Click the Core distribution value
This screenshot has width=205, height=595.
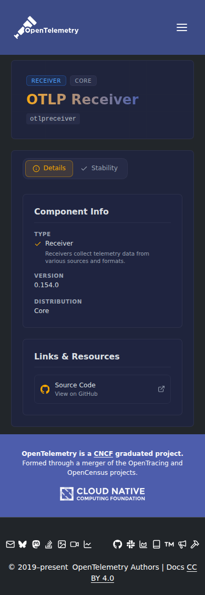[42, 311]
